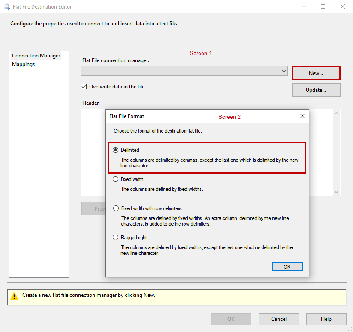This screenshot has height=332, width=353.
Task: Click the disabled editor OK button
Action: (x=230, y=319)
